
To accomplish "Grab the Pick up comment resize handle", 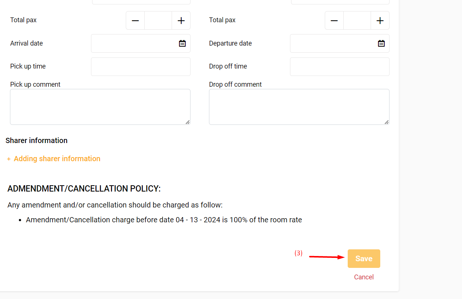I will pos(188,122).
